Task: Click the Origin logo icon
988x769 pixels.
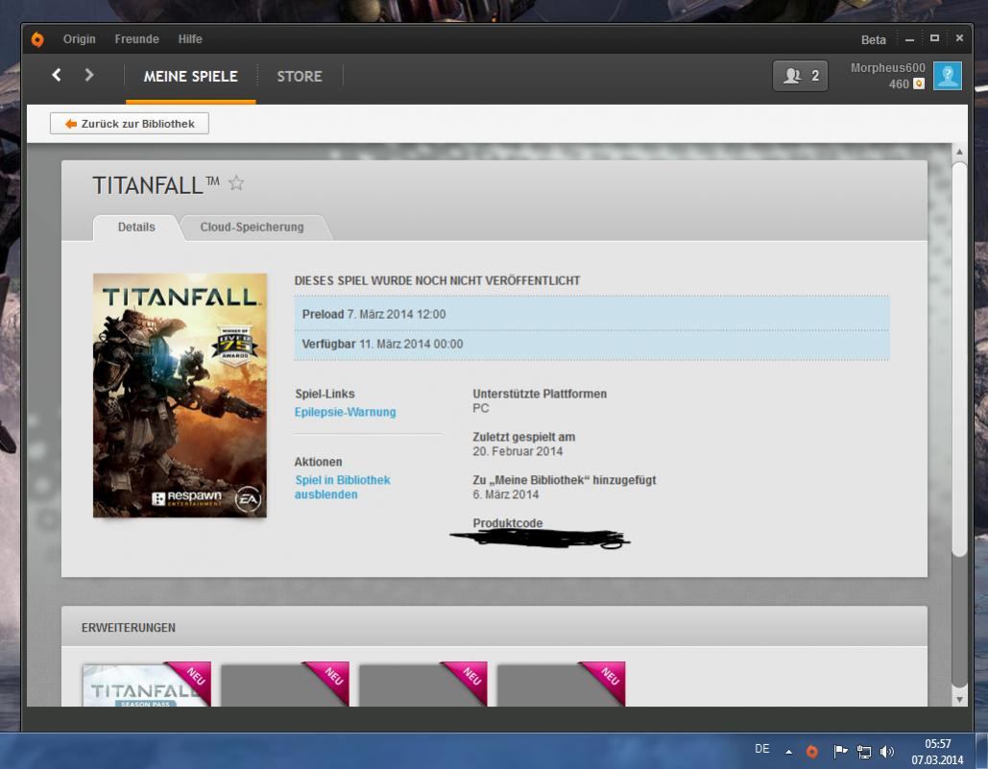Action: point(37,39)
